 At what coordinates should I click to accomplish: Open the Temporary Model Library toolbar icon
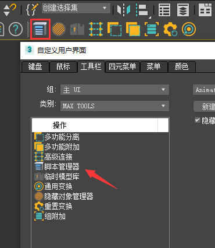(77, 29)
